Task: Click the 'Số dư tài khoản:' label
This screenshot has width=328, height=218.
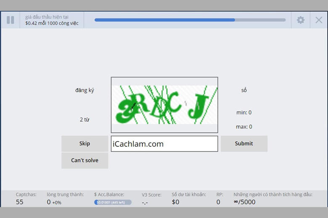Action: 189,195
